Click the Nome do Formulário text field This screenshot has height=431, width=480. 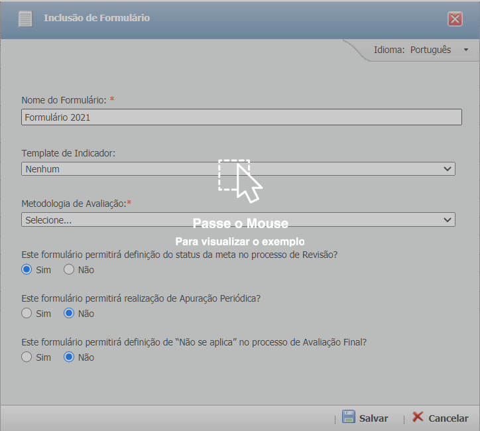(x=241, y=117)
